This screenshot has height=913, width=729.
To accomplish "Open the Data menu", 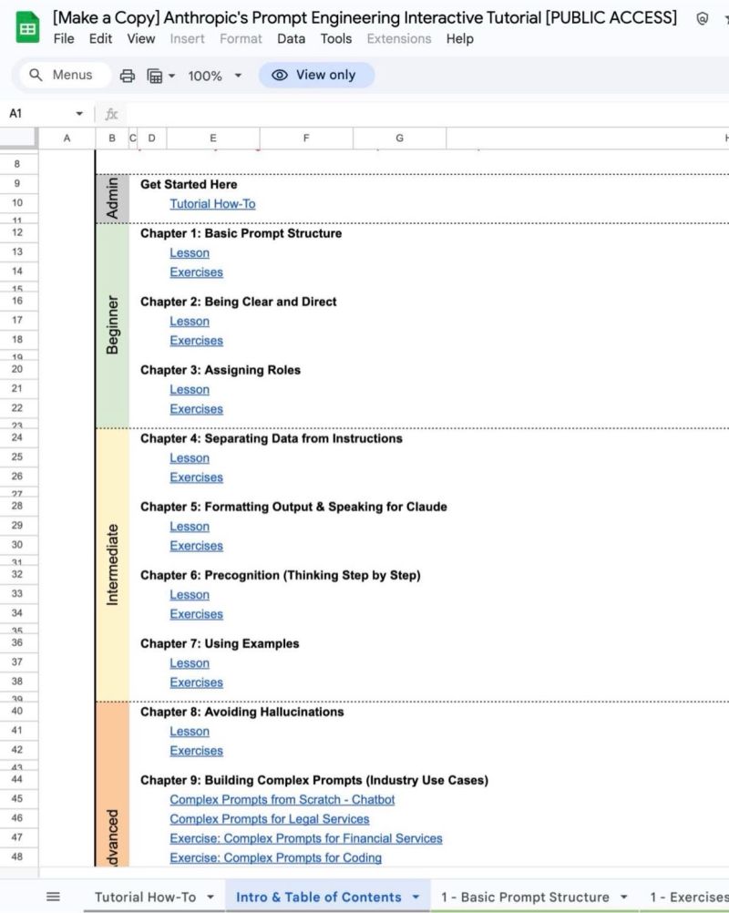I will coord(291,38).
